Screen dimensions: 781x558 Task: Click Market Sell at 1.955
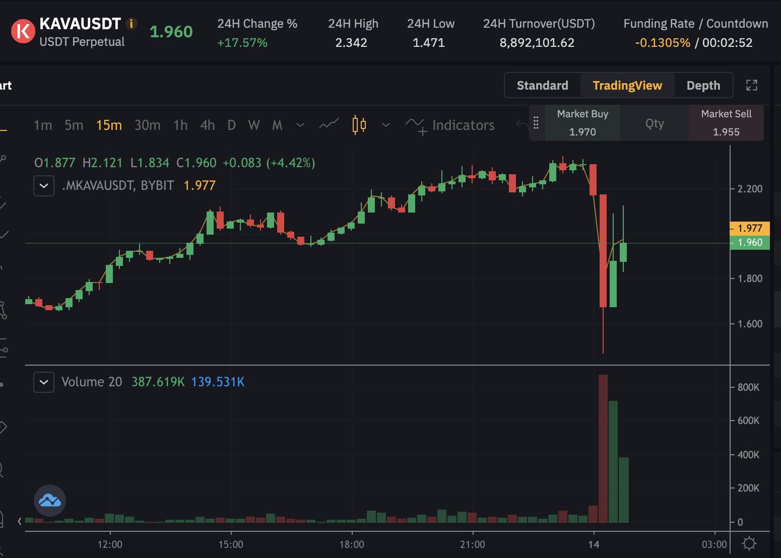(x=726, y=123)
